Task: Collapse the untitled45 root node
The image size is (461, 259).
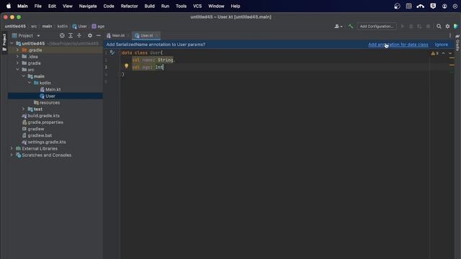Action: (x=12, y=43)
